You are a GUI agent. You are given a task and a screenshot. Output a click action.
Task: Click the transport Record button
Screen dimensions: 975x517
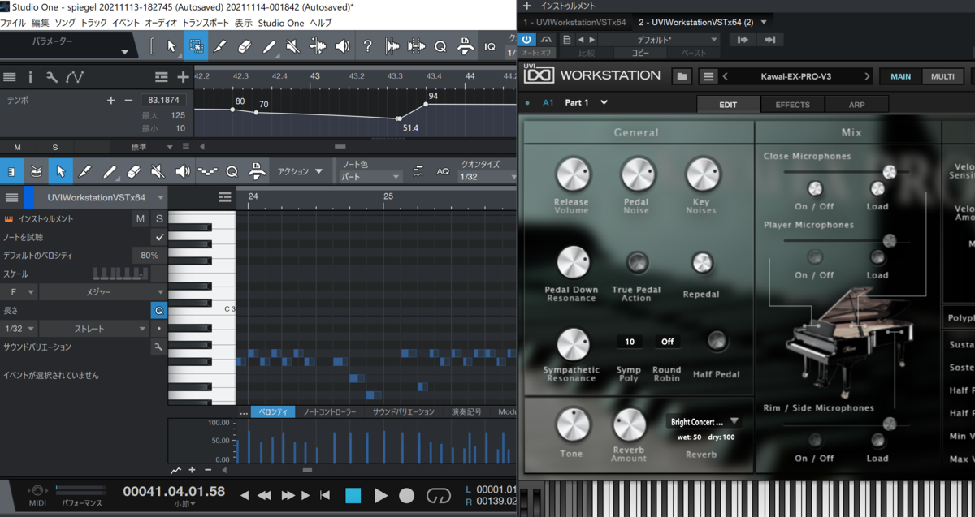point(406,495)
